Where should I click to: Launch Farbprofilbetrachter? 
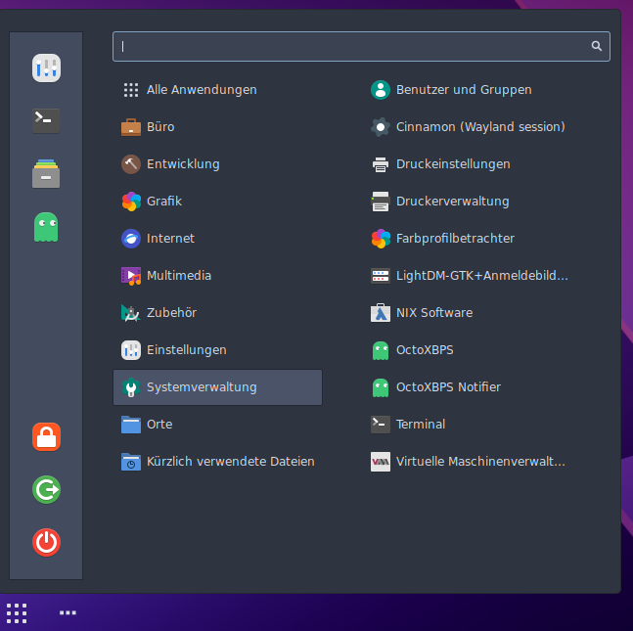click(x=455, y=239)
